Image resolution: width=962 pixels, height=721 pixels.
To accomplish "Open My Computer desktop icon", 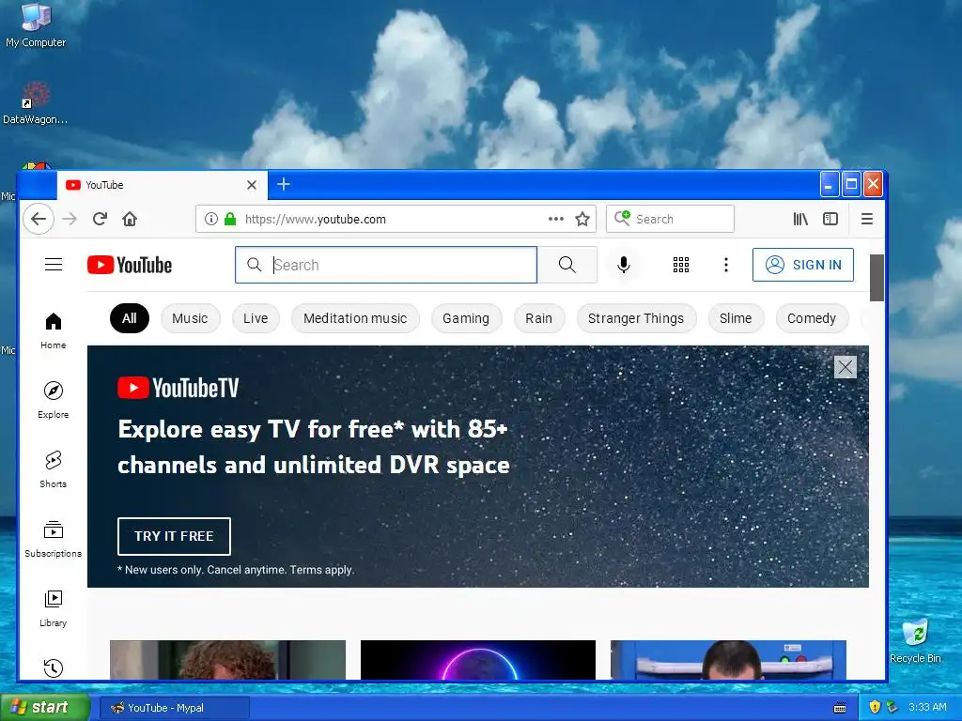I will (x=36, y=25).
